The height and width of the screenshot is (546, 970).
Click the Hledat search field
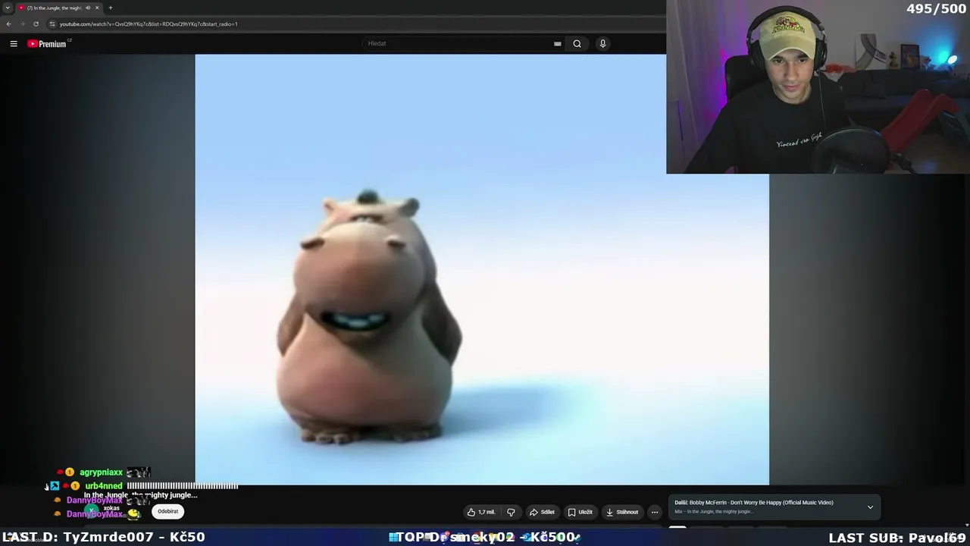(458, 44)
